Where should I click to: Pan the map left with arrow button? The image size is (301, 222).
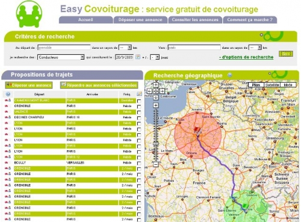[x=149, y=91]
